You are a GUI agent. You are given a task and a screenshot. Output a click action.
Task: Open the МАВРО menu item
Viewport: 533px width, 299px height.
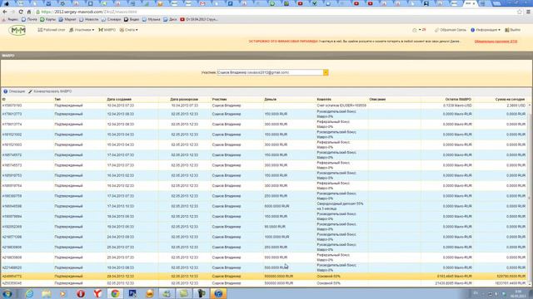(107, 30)
